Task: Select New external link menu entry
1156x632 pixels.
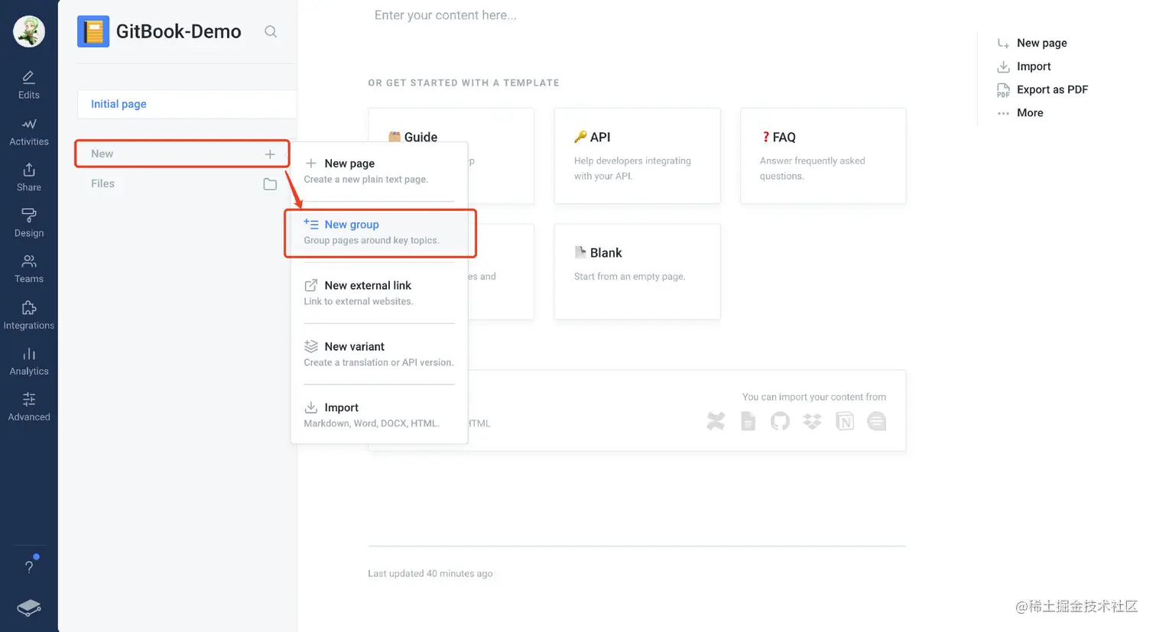Action: (379, 293)
